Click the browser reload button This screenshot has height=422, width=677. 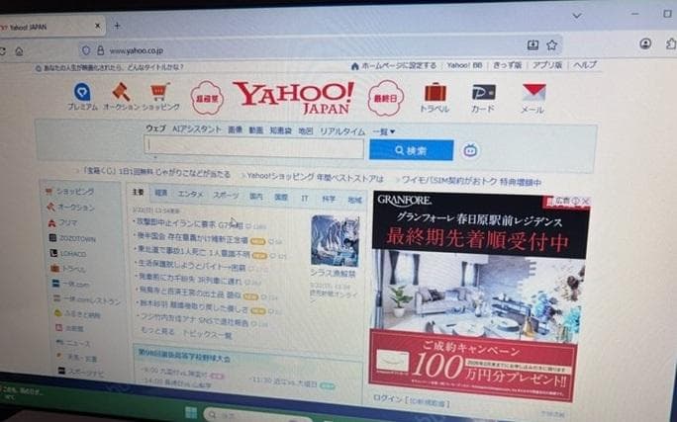2,51
